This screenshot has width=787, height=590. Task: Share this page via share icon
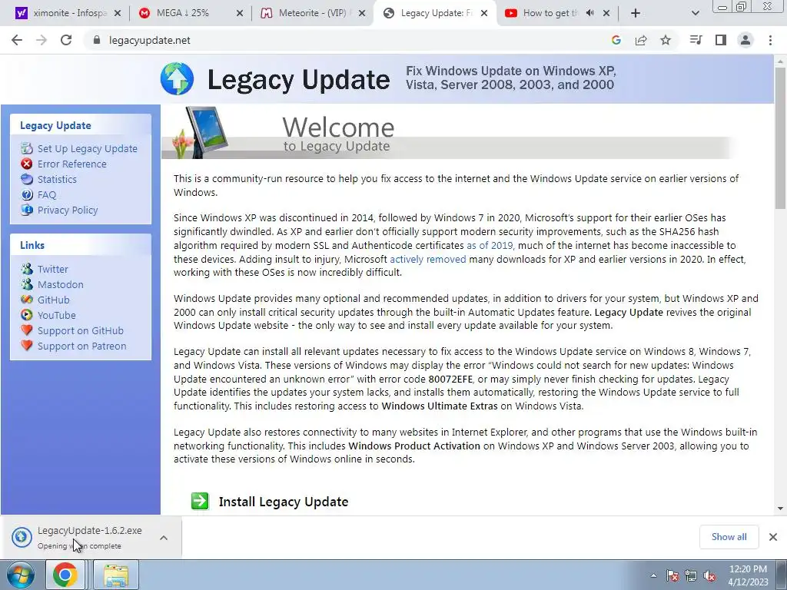click(x=641, y=40)
